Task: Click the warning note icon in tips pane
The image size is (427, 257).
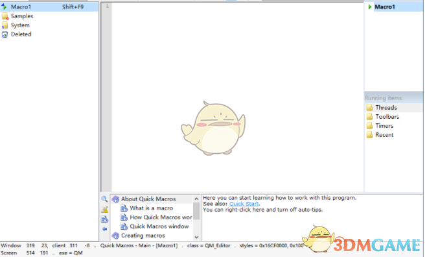Action: pos(104,209)
